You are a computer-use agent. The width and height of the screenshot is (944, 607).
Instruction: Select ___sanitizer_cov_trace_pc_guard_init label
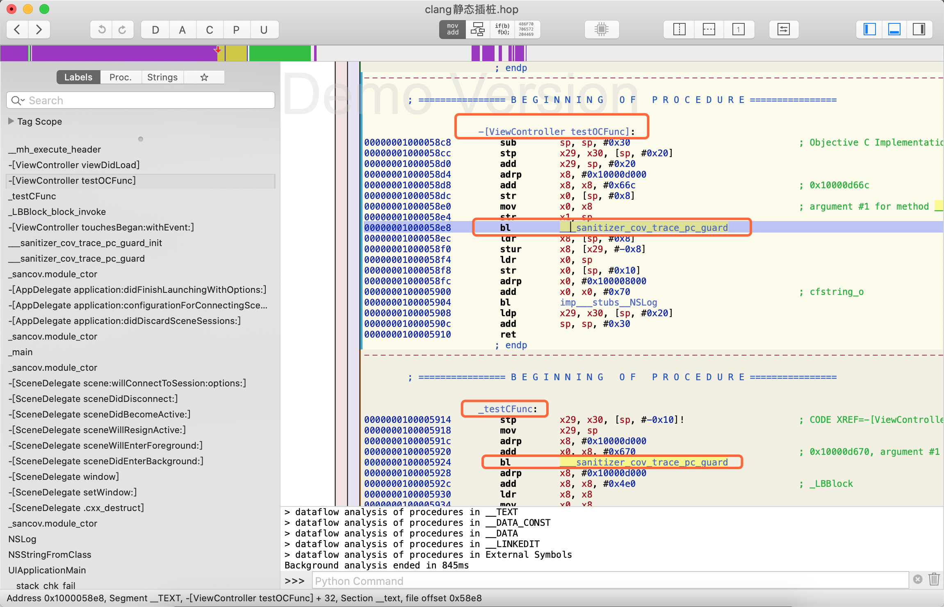(x=85, y=243)
